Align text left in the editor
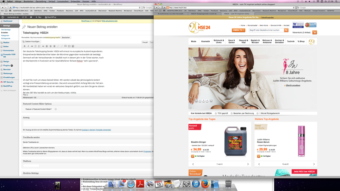340x191 pixels. pyautogui.click(x=46, y=46)
